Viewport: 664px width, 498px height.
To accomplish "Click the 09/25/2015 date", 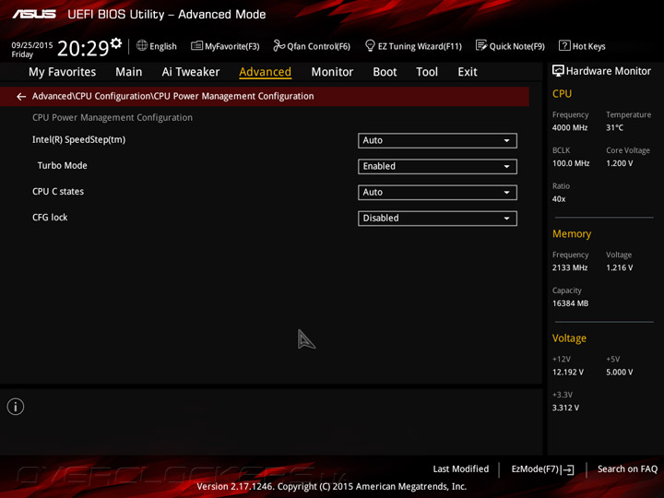I will click(32, 45).
